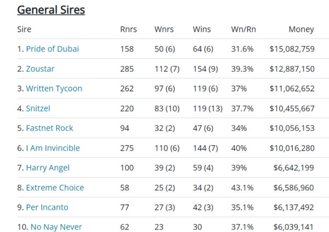This screenshot has height=232, width=329.
Task: Click Pride of Dubai's $15,082,759 money cell
Action: [x=292, y=49]
